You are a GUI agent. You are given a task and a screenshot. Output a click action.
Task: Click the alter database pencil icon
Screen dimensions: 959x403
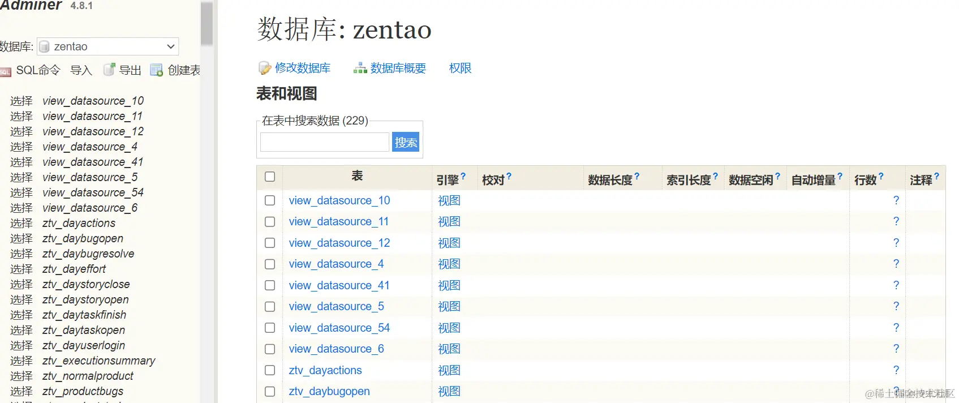(x=264, y=68)
